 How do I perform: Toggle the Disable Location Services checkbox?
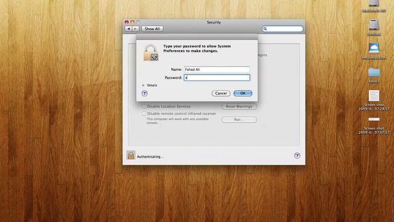[144, 107]
